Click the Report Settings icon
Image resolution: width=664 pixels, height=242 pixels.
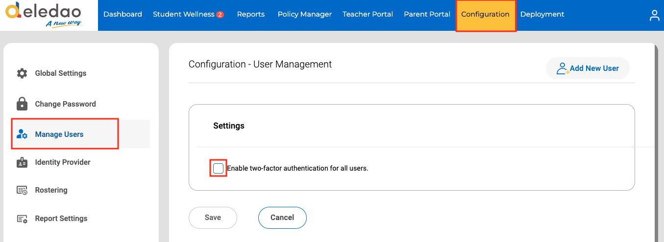point(22,219)
